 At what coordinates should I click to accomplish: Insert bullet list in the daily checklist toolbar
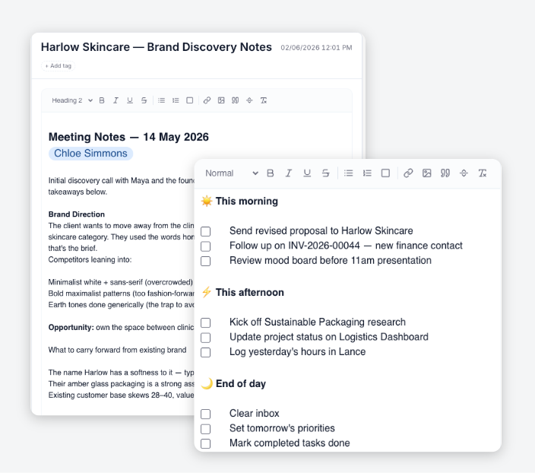tap(348, 173)
